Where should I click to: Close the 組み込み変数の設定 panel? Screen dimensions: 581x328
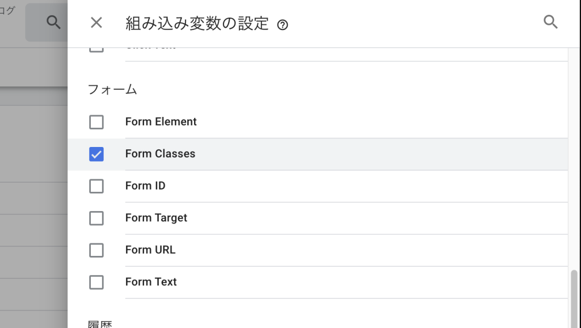pyautogui.click(x=96, y=23)
